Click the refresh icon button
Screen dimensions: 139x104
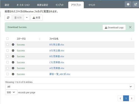pos(8,17)
